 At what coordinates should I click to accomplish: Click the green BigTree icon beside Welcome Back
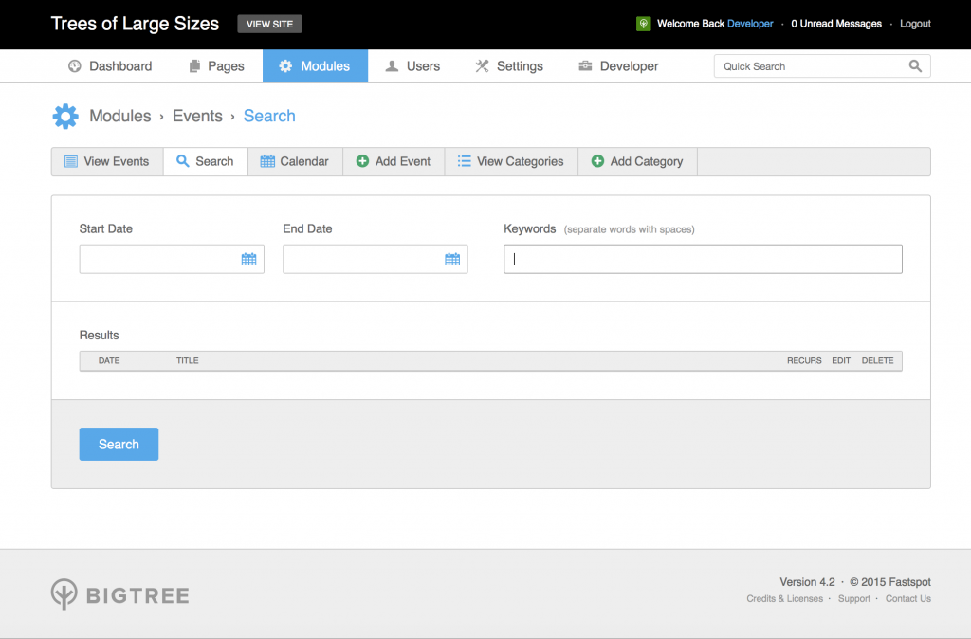pyautogui.click(x=644, y=24)
